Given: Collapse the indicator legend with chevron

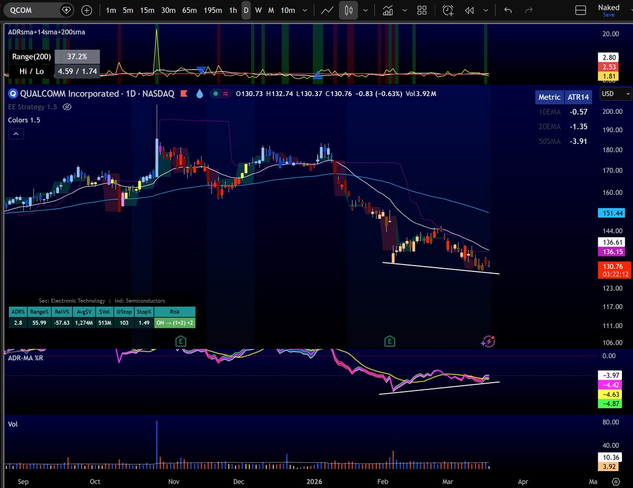Looking at the screenshot, I should [x=15, y=134].
